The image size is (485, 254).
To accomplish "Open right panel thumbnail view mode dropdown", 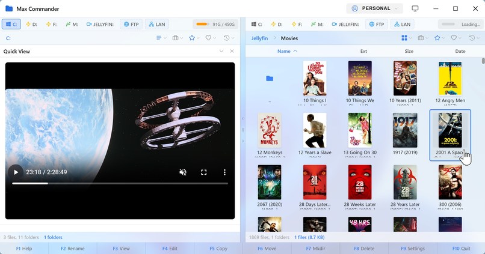I will tap(406, 38).
